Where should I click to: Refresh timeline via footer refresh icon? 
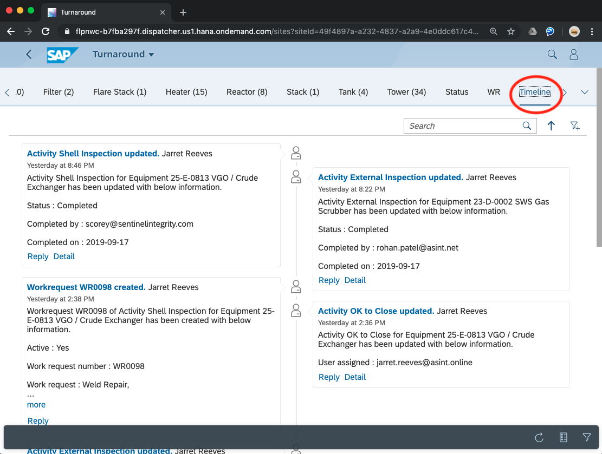(x=539, y=438)
